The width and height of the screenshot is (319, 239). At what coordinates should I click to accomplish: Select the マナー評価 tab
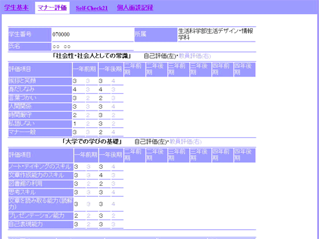[x=52, y=8]
